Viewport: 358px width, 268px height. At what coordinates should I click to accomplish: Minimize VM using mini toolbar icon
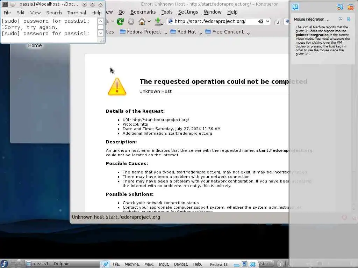[237, 265]
